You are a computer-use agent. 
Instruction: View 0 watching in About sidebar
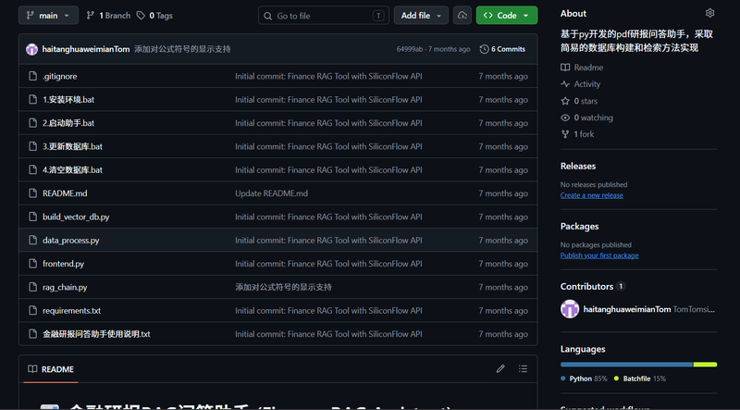pyautogui.click(x=586, y=118)
